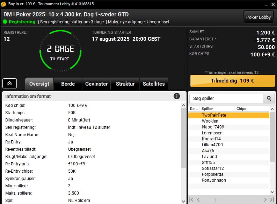Click the poker app logo icon in title bar
This screenshot has width=277, height=204.
[x=3, y=4]
